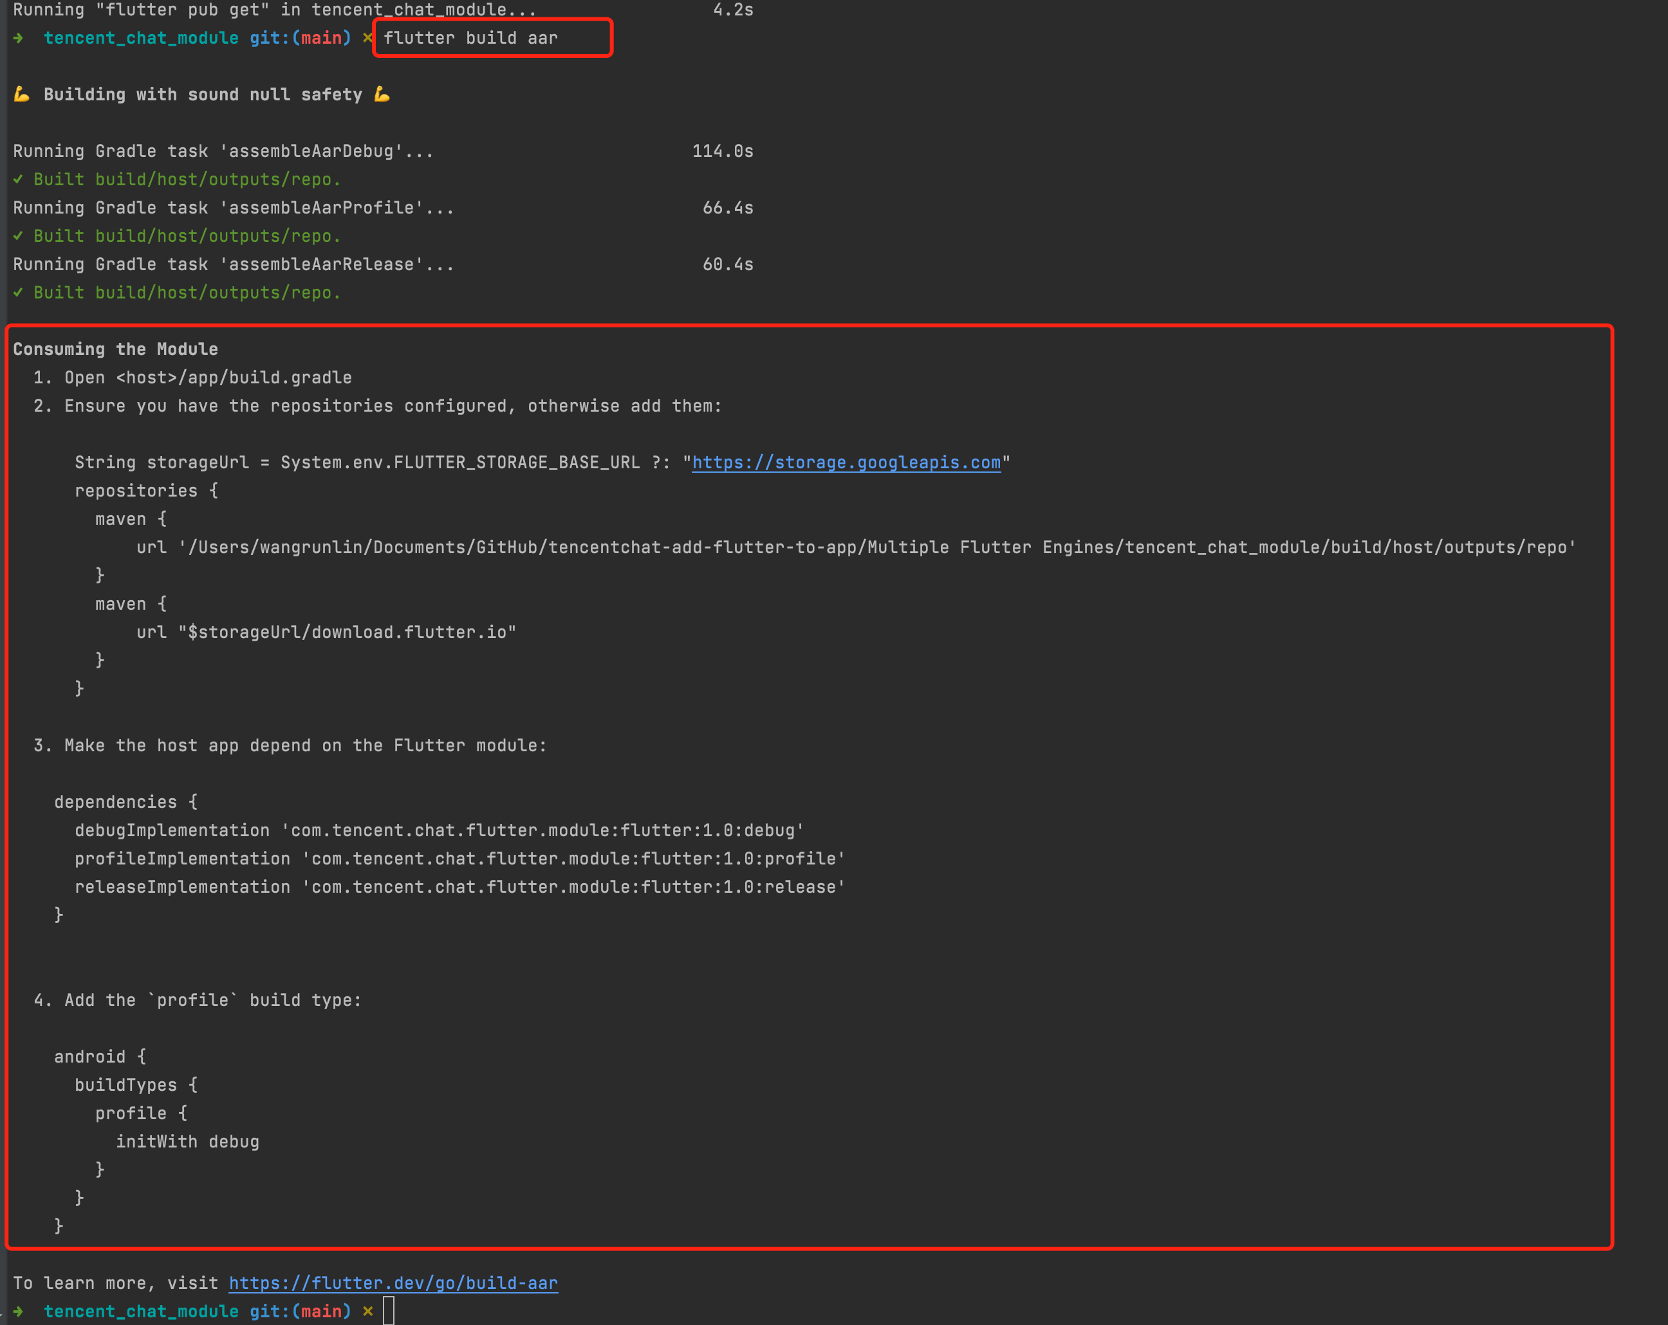
Task: Click the flexed arm emoji after safety
Action: coord(382,95)
